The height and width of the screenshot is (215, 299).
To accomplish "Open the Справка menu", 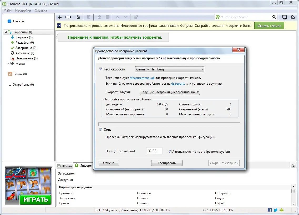I will 40,11.
